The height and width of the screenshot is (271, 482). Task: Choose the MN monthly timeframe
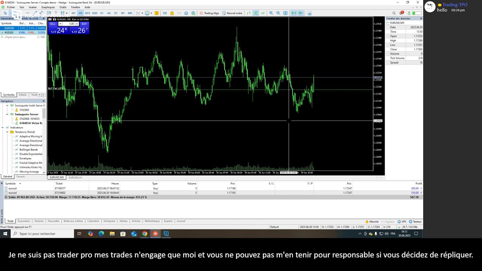[130, 13]
